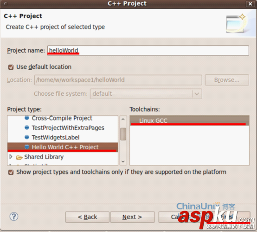Click the Cross-Compile Project blue bullet icon
Screen dimensions: 257x232
pos(27,118)
